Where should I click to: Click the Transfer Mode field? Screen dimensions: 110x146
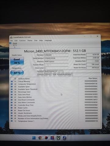(56, 65)
